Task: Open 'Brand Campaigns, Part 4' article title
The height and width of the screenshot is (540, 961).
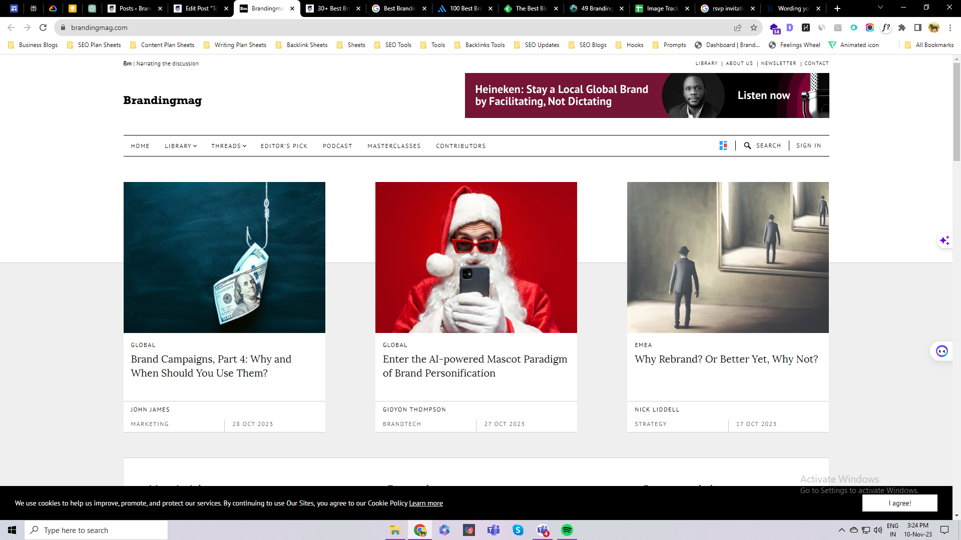Action: 211,366
